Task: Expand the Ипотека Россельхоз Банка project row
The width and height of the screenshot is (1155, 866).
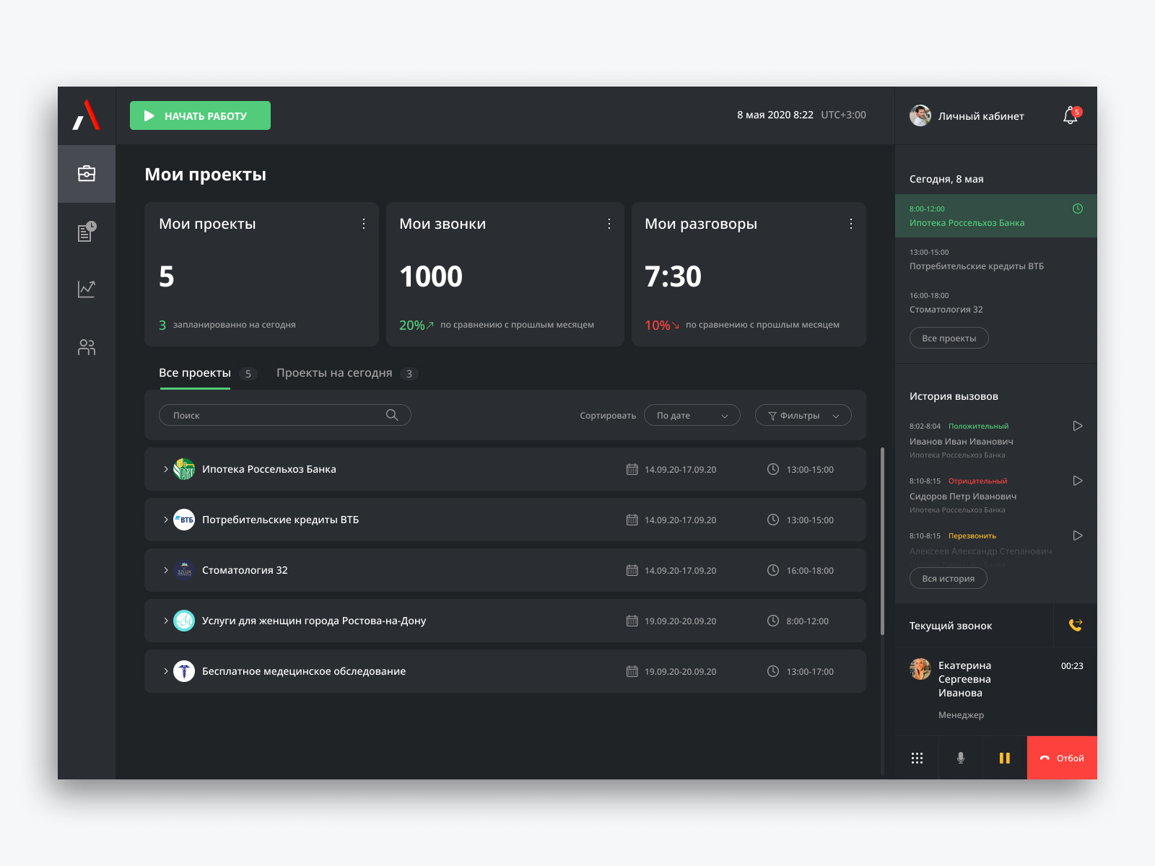Action: 165,468
